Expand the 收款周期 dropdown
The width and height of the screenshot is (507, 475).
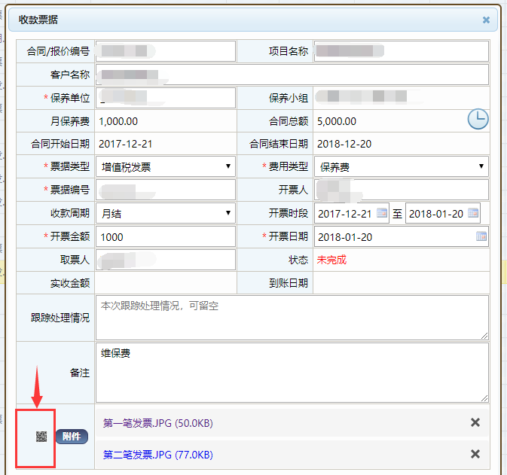click(166, 213)
